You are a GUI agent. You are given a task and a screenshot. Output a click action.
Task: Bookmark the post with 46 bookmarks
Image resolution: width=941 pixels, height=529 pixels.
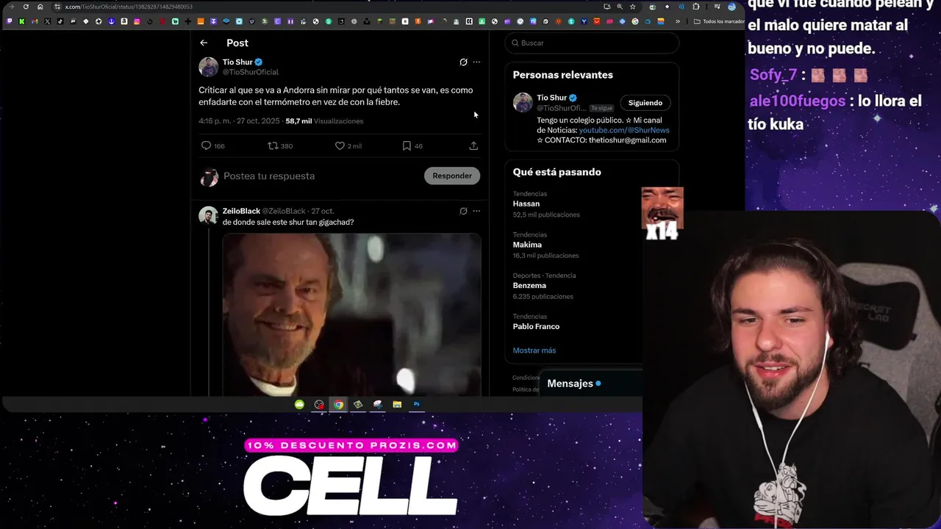407,145
